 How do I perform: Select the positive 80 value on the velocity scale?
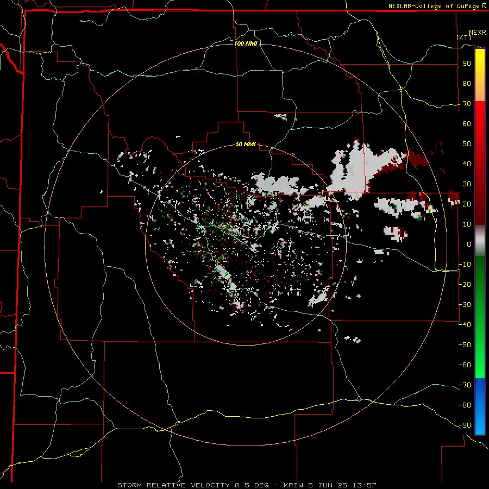click(467, 84)
